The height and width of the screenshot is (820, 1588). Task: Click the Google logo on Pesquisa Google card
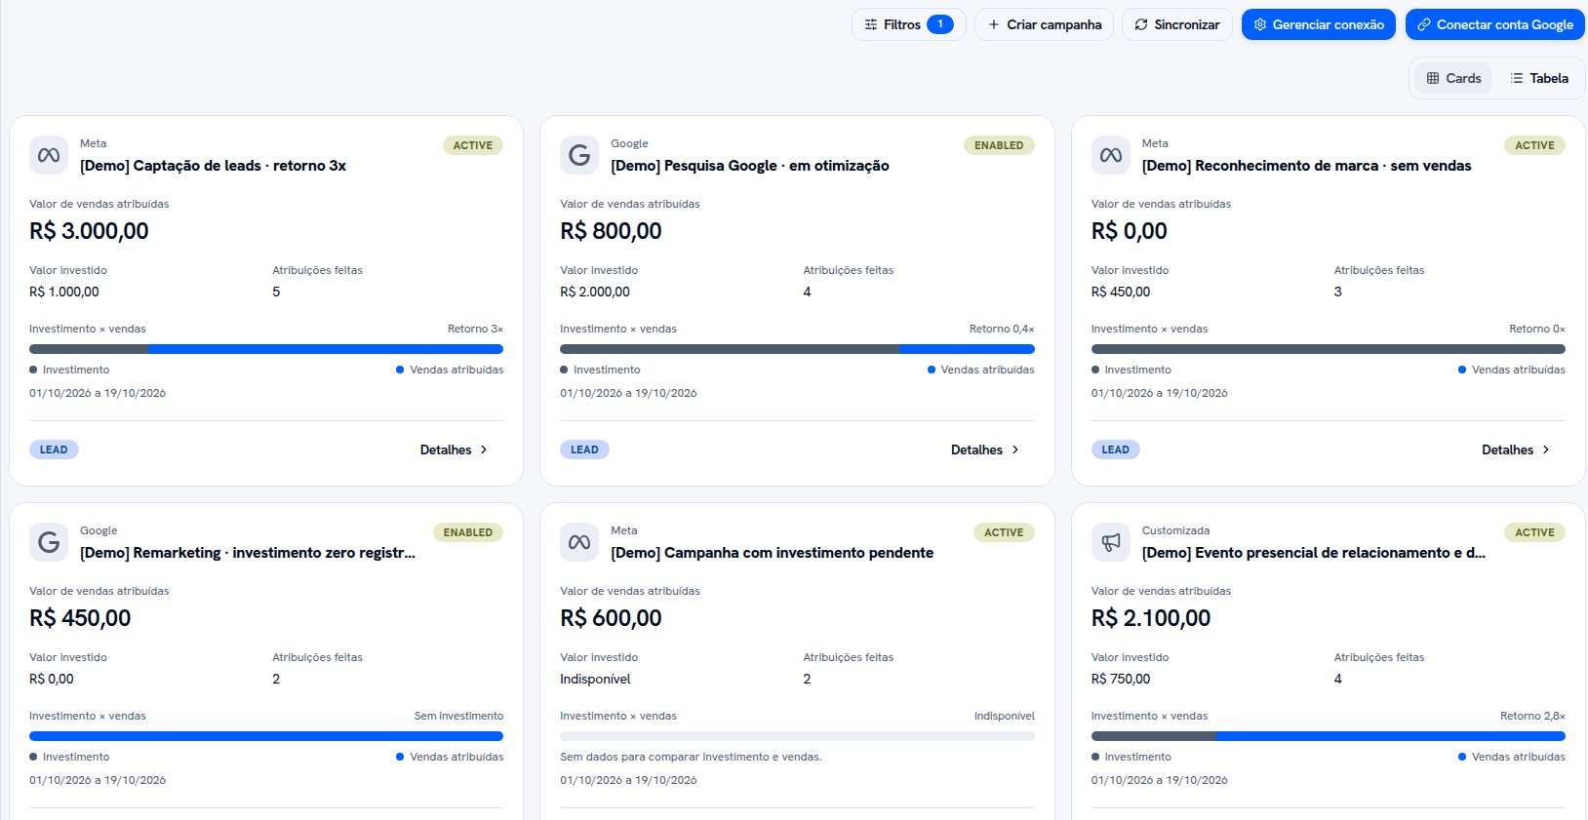[x=579, y=155]
